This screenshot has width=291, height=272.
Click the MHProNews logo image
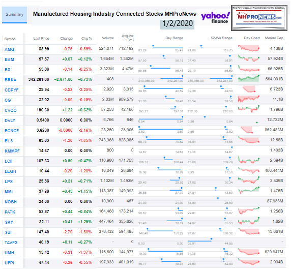(259, 18)
